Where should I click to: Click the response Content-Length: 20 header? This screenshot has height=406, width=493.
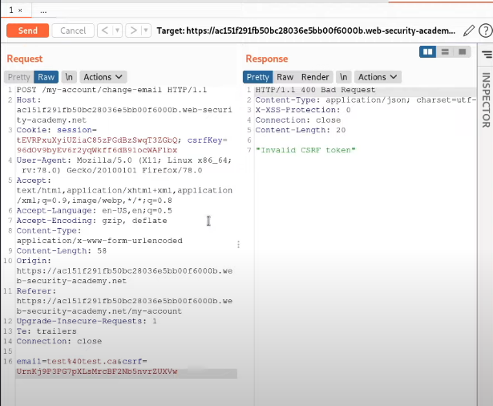coord(301,130)
